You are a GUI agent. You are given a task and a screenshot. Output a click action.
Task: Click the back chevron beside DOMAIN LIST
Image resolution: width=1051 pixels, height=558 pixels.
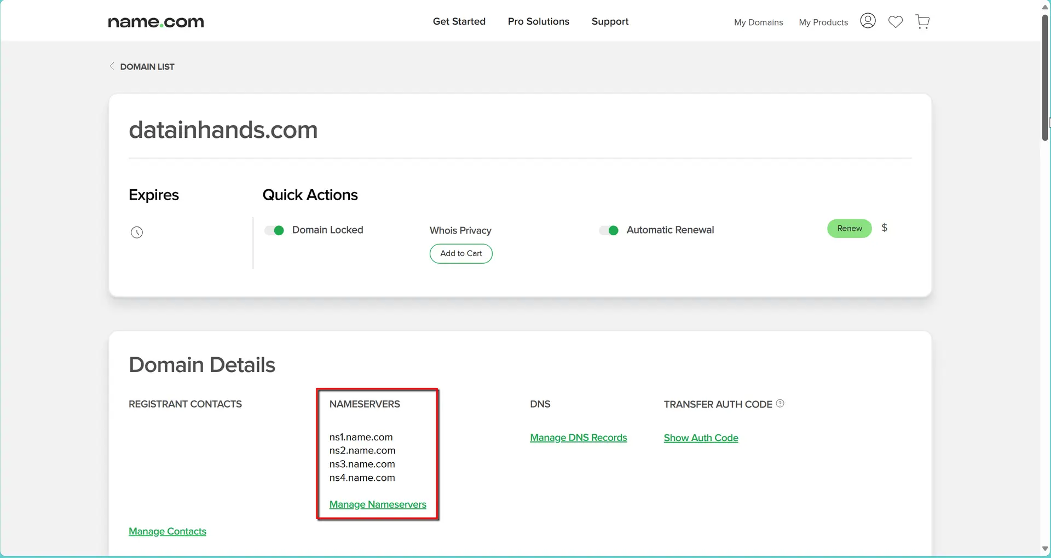pos(112,66)
